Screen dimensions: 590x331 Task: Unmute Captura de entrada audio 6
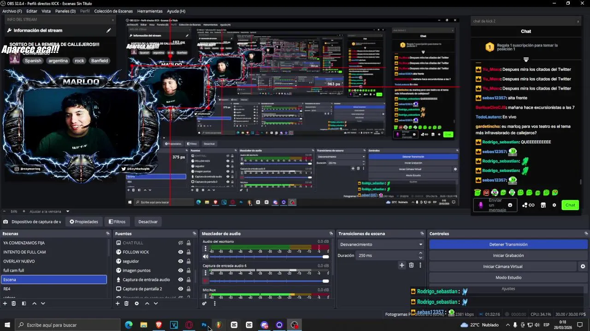click(x=206, y=281)
